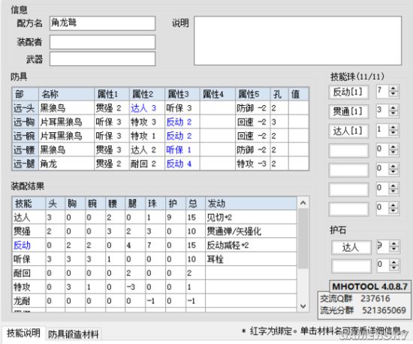The width and height of the screenshot is (413, 344).
Task: Click the 名称 column header
Action: 66,94
